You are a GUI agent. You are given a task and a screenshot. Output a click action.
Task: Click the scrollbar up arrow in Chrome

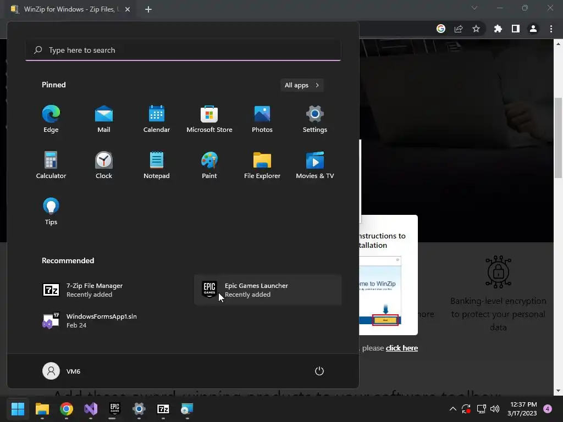tap(558, 44)
